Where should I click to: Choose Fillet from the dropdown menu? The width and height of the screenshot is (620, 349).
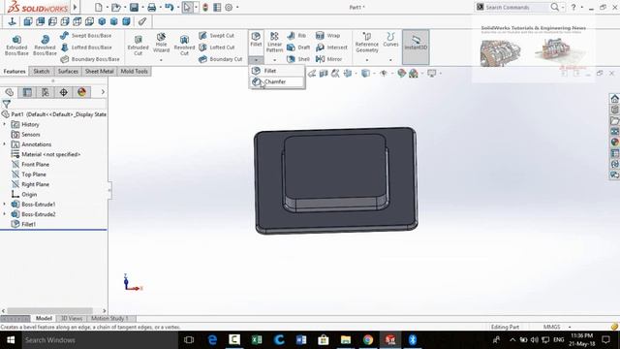click(x=277, y=71)
